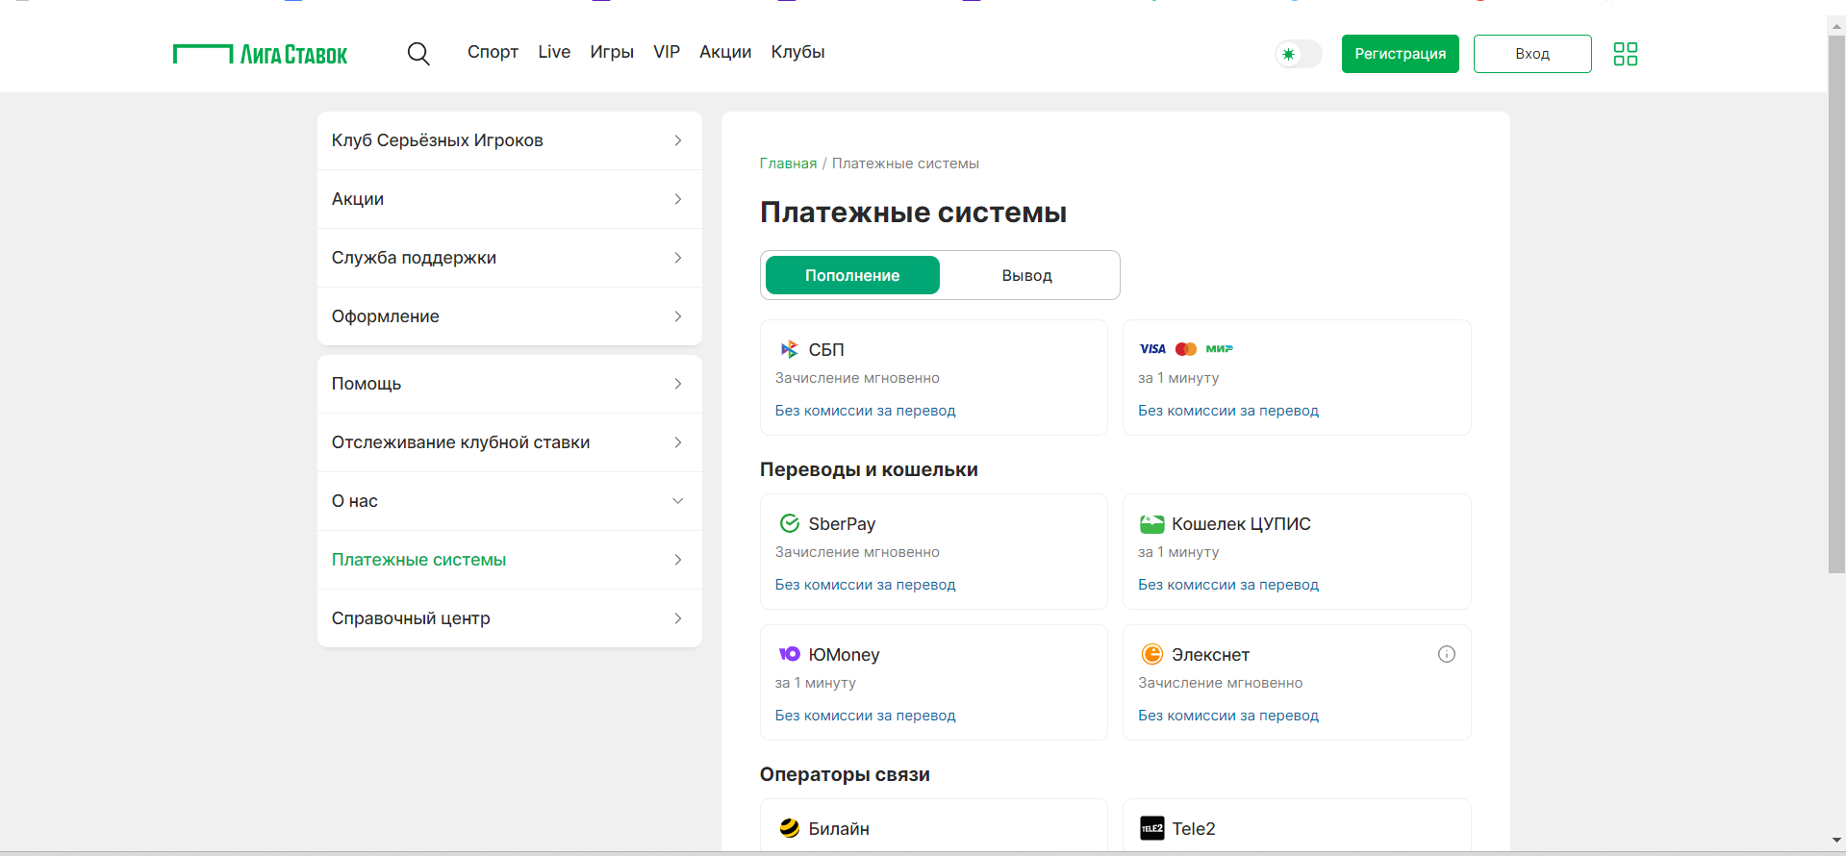
Task: Click the Операторы связи heading
Action: 845,774
